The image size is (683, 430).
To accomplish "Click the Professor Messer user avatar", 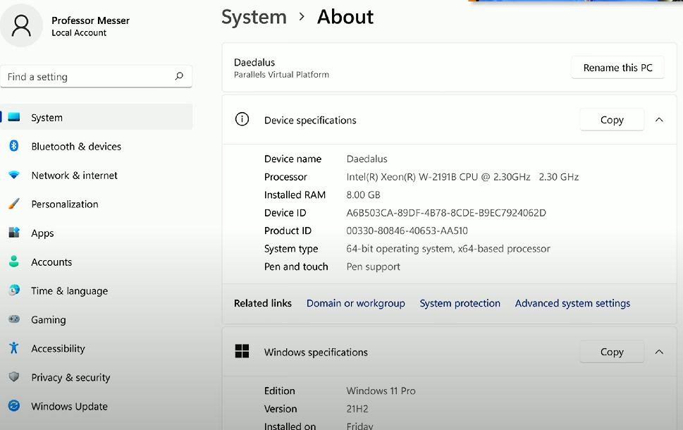I will tap(21, 25).
